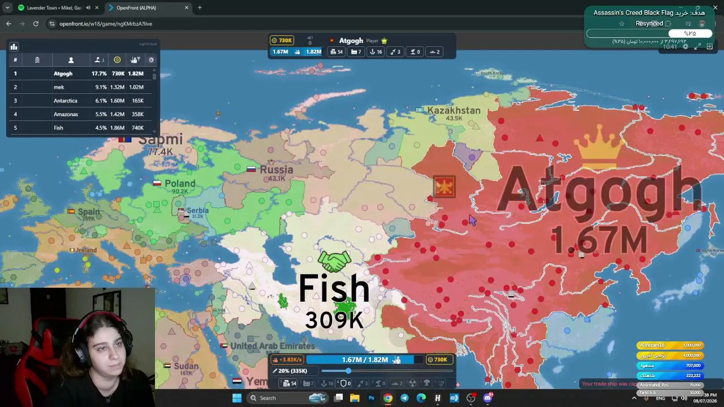Toggle the leaderboard bar-chart icon
724x407 pixels.
tap(14, 47)
